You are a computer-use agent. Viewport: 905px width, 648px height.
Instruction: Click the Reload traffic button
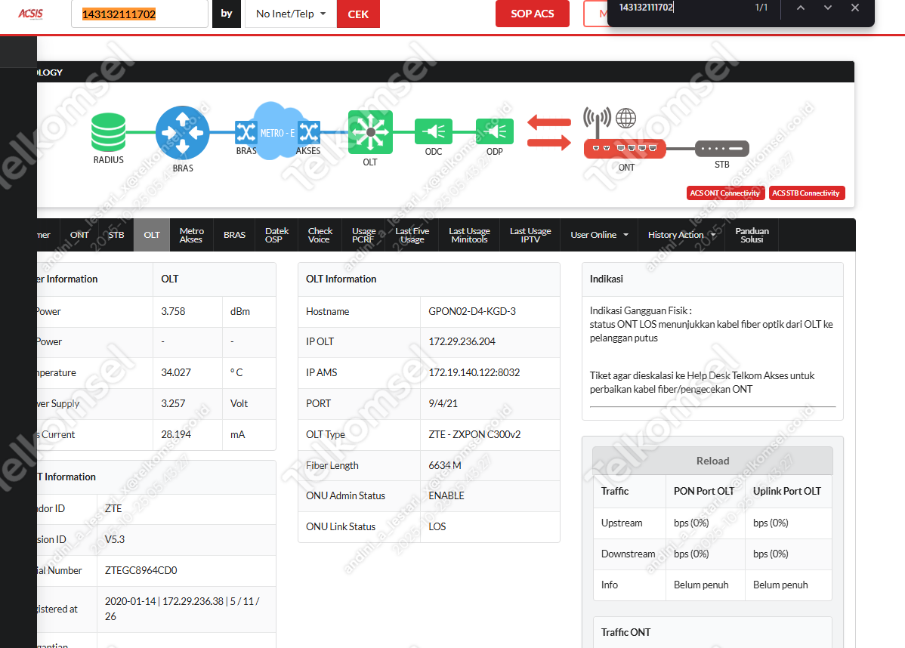tap(712, 461)
